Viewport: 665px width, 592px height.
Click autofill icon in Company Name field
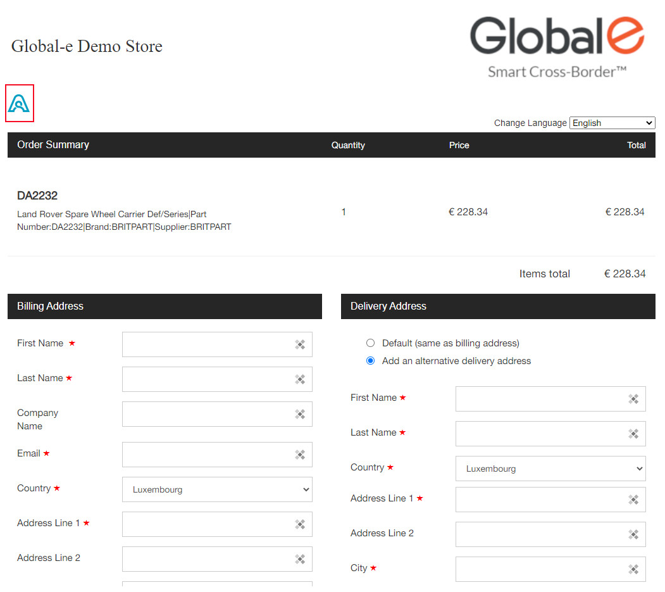300,414
